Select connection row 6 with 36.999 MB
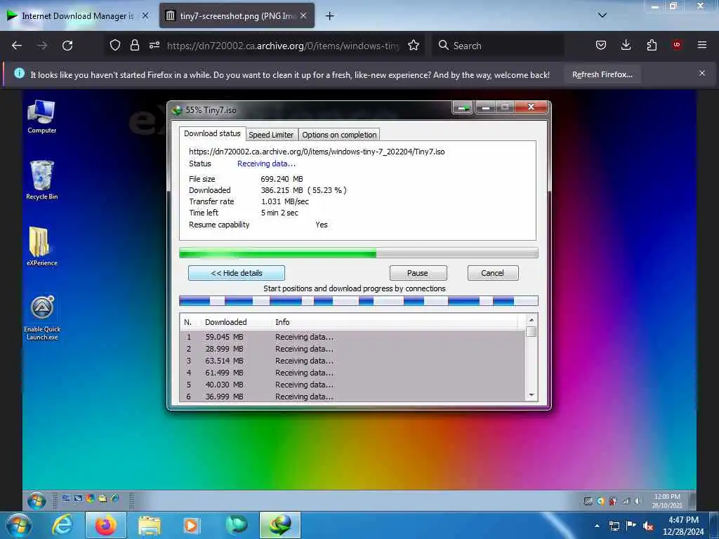This screenshot has width=719, height=539. pos(352,397)
